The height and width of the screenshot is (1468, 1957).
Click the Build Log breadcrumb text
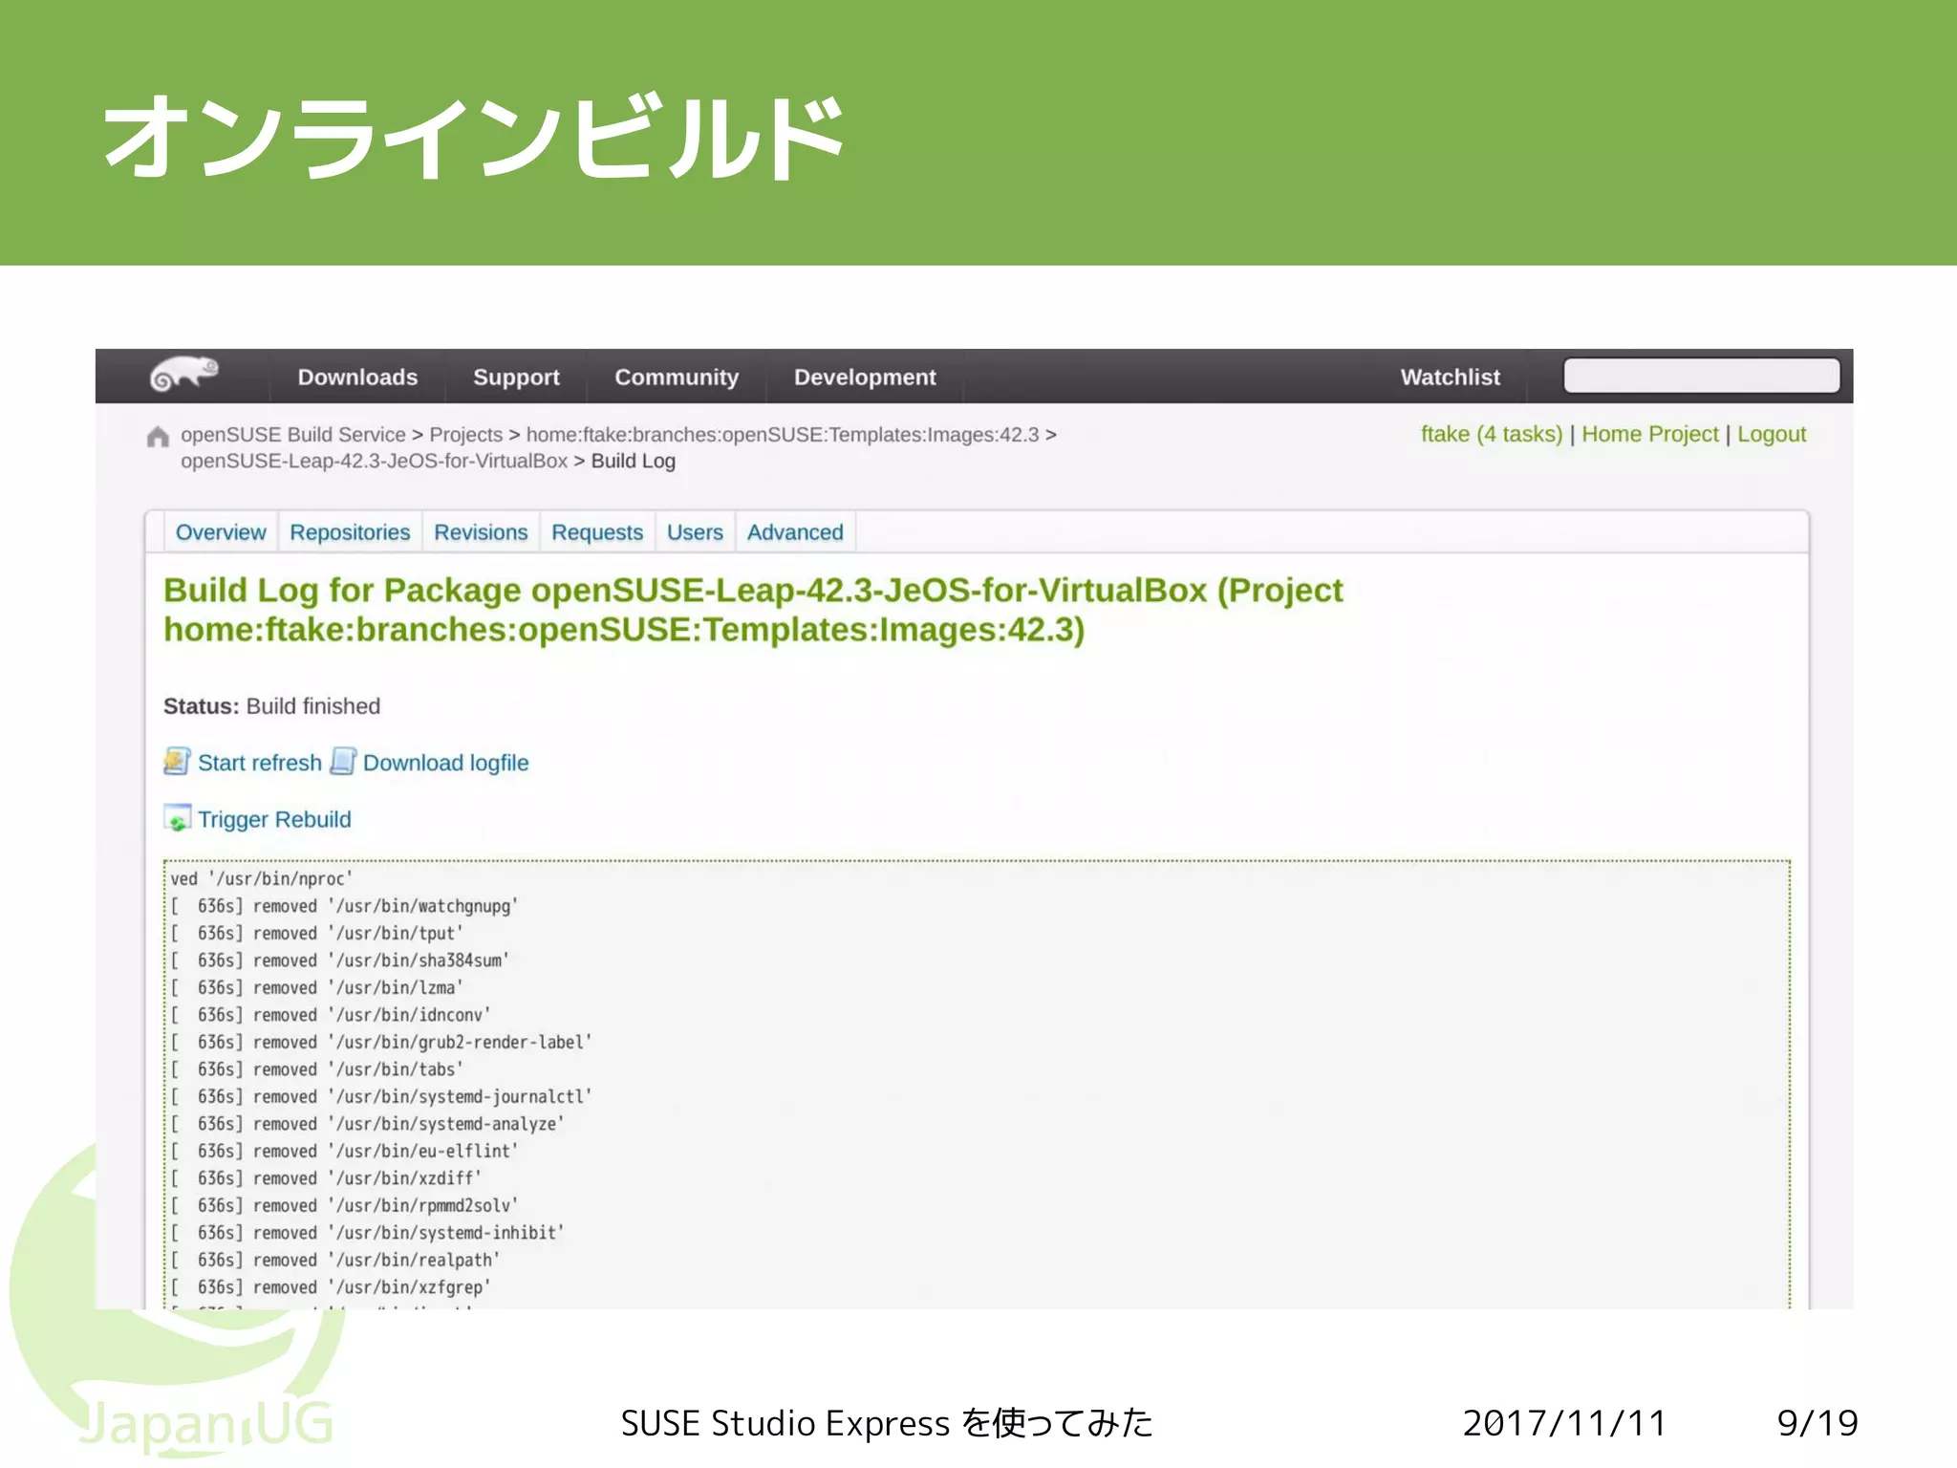[633, 461]
